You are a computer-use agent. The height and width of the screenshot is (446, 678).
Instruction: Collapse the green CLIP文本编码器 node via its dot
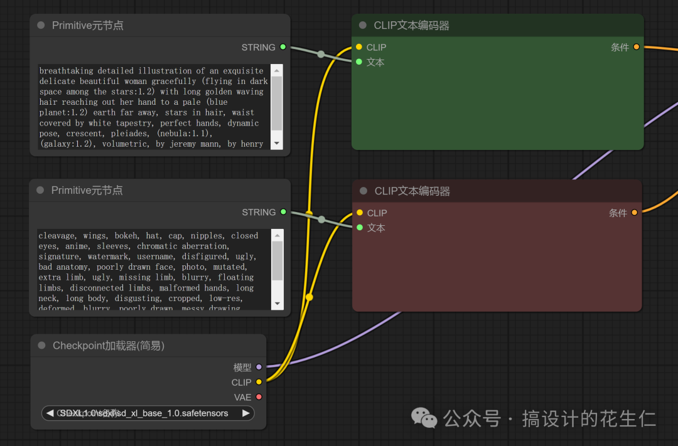363,25
